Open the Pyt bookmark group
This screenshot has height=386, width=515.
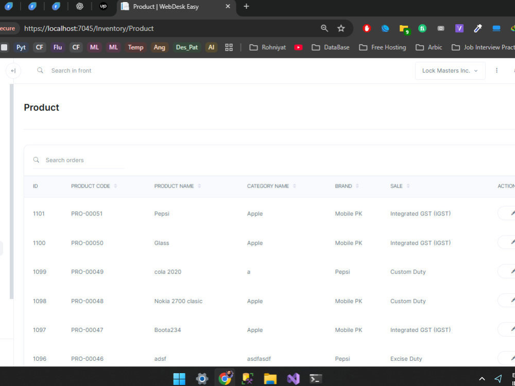point(21,47)
